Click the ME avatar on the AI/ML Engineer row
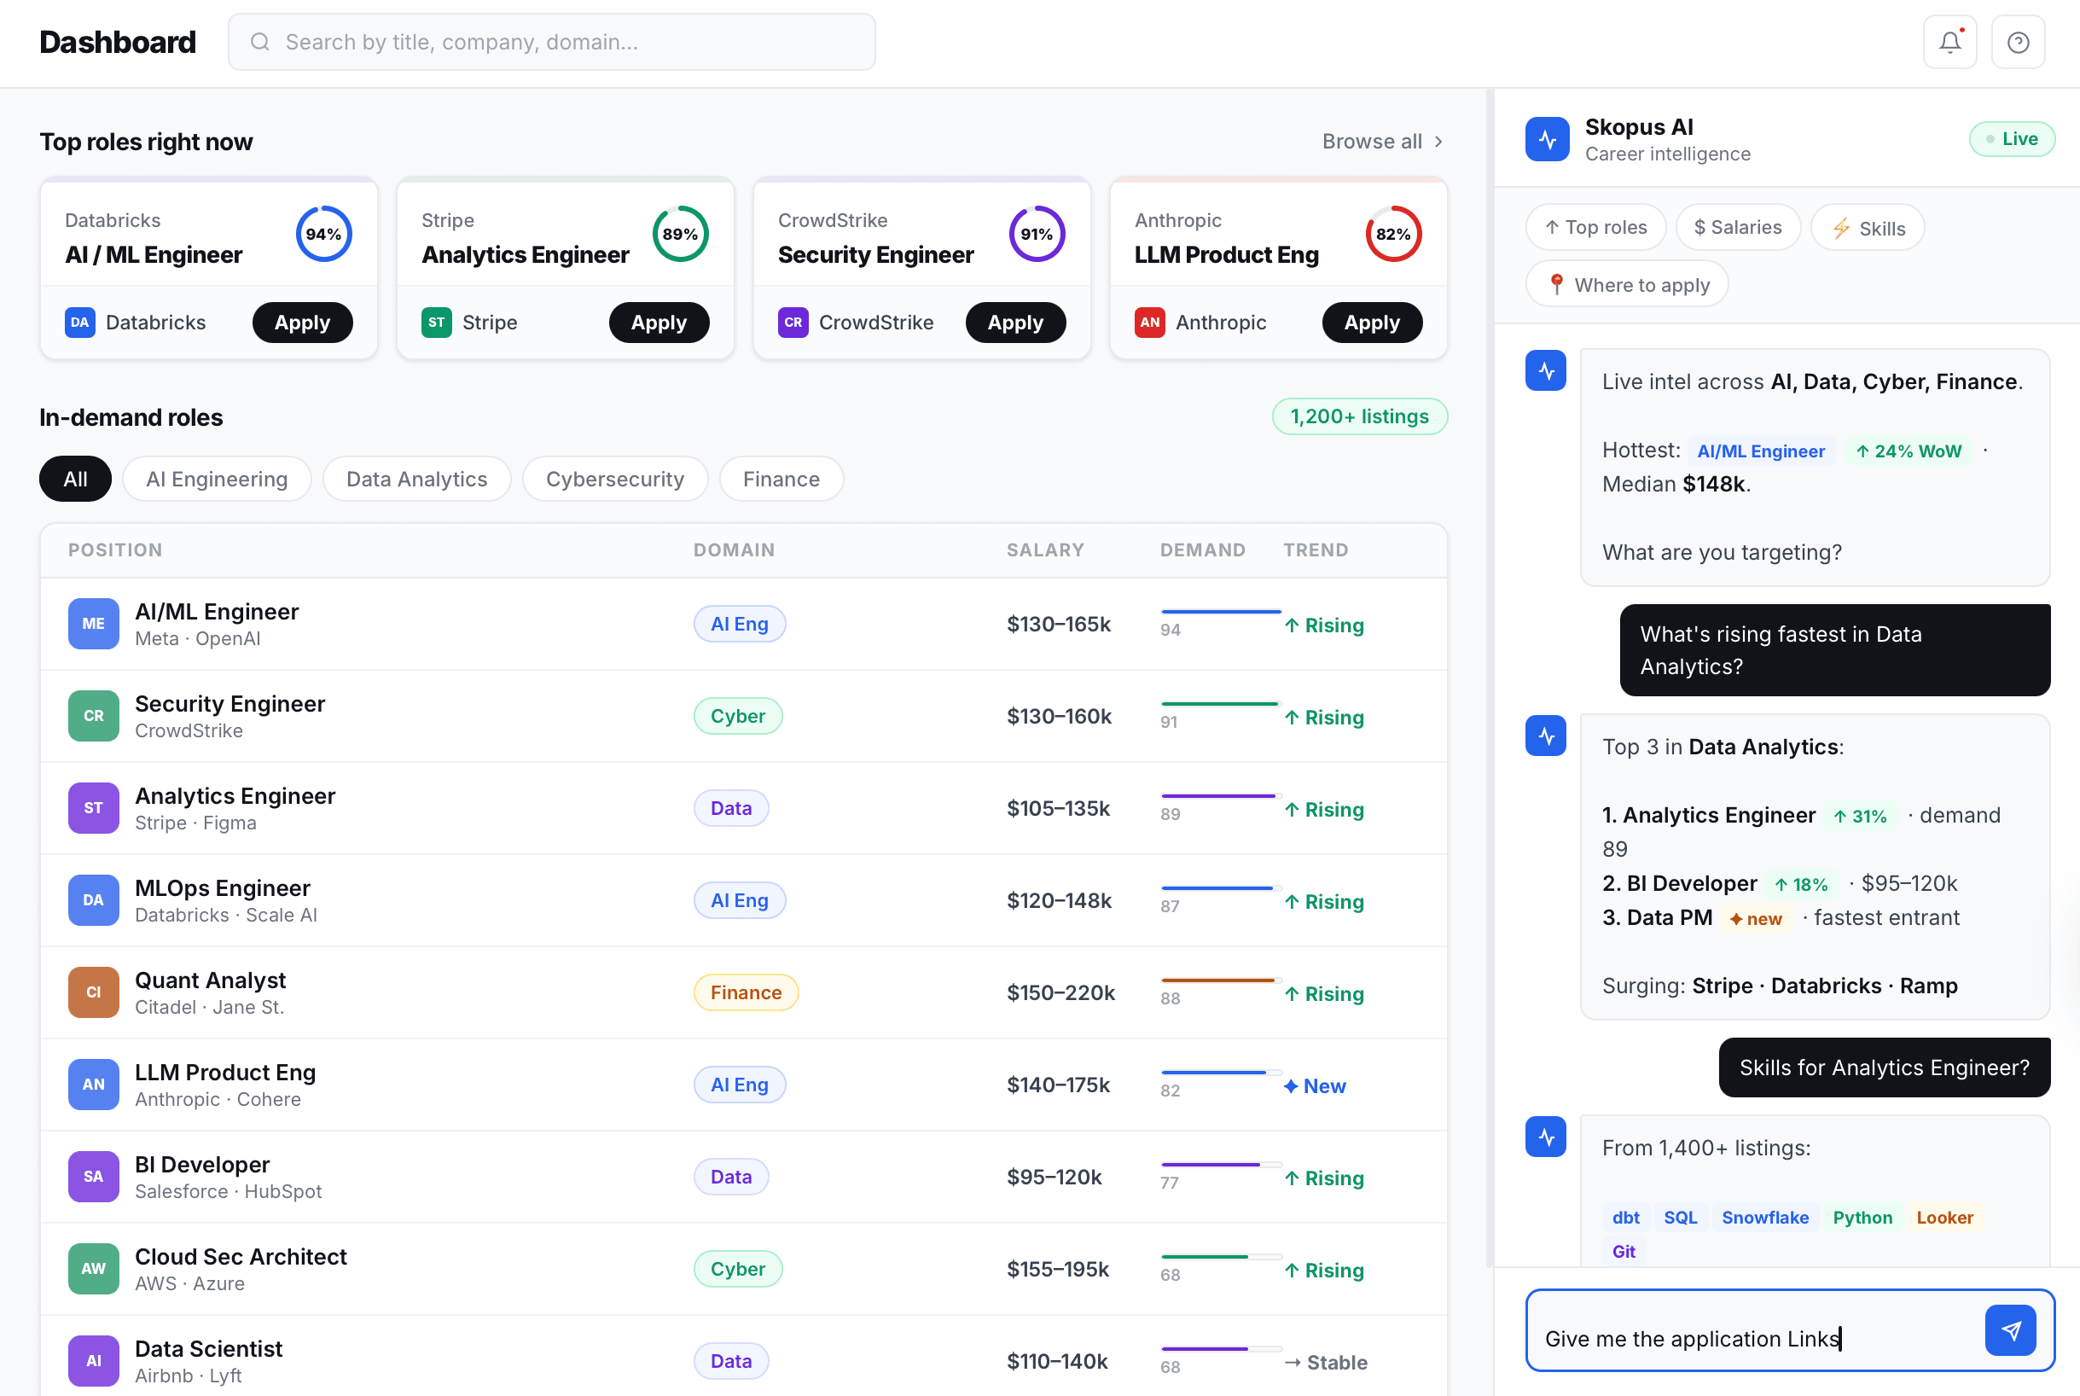The height and width of the screenshot is (1396, 2080). [x=94, y=624]
